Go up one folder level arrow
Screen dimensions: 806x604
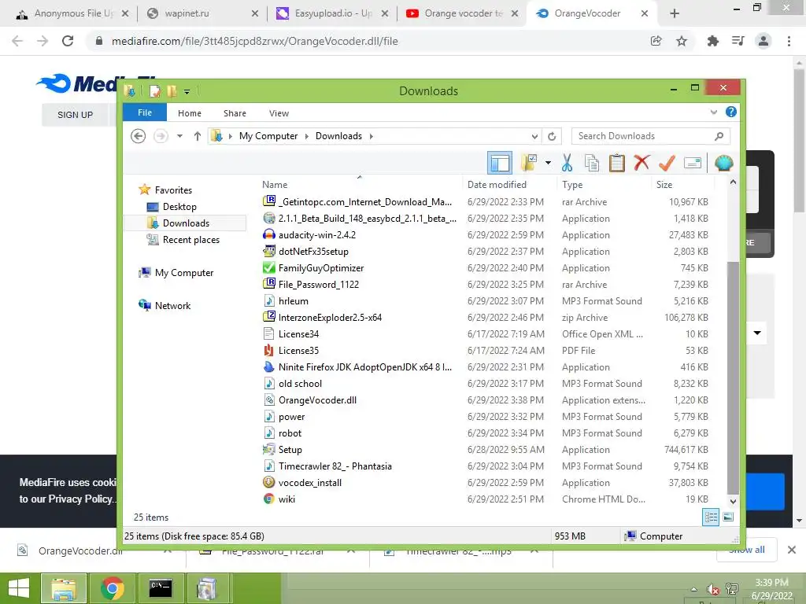pos(198,136)
